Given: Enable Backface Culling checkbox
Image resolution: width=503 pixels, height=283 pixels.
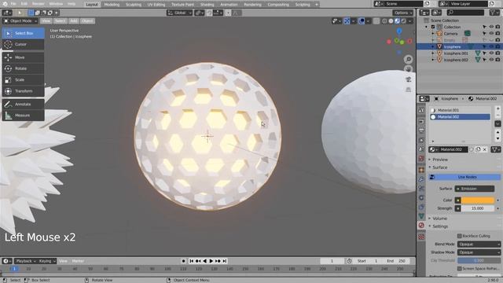Looking at the screenshot, I should (x=459, y=236).
